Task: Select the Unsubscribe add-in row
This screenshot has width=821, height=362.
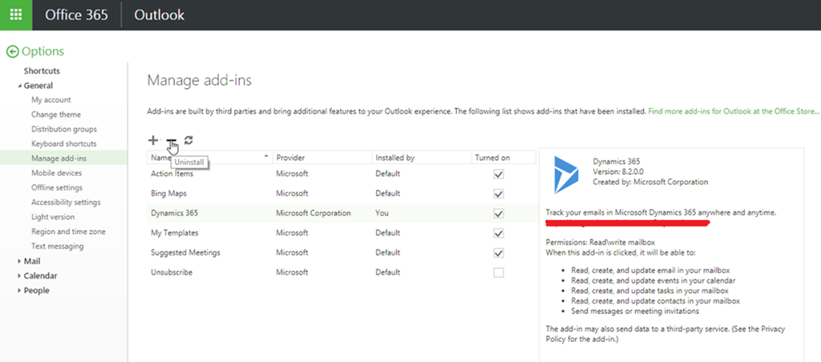Action: (342, 272)
